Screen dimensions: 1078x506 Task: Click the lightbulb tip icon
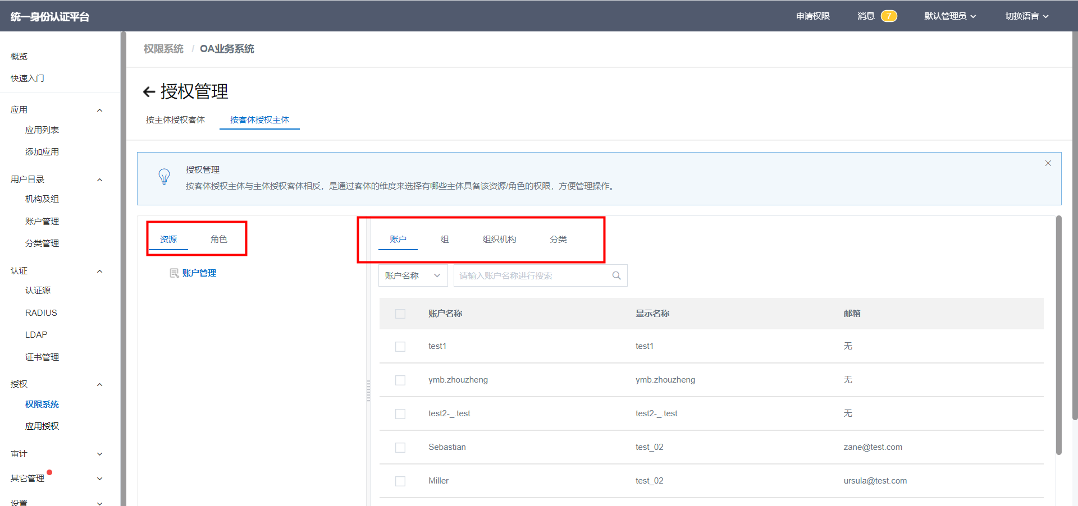(x=164, y=177)
